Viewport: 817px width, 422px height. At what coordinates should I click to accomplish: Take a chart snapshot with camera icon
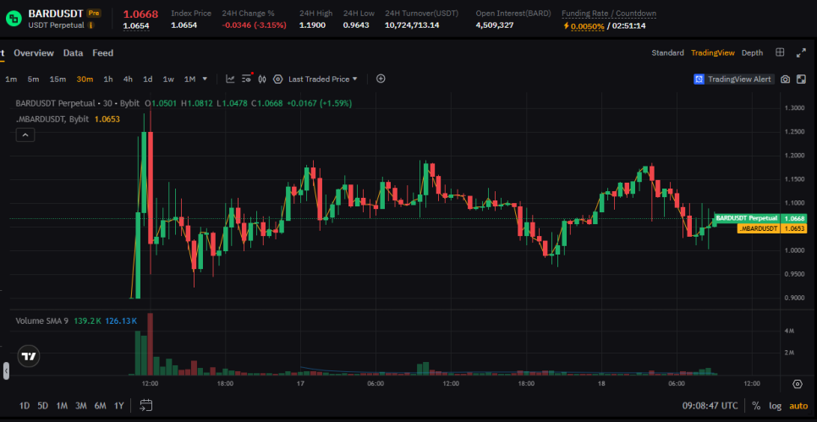[x=785, y=79]
